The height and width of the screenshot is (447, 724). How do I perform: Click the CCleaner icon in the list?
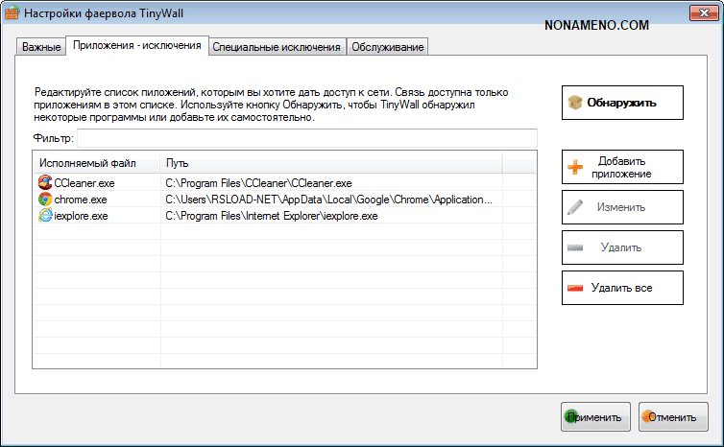(x=44, y=182)
